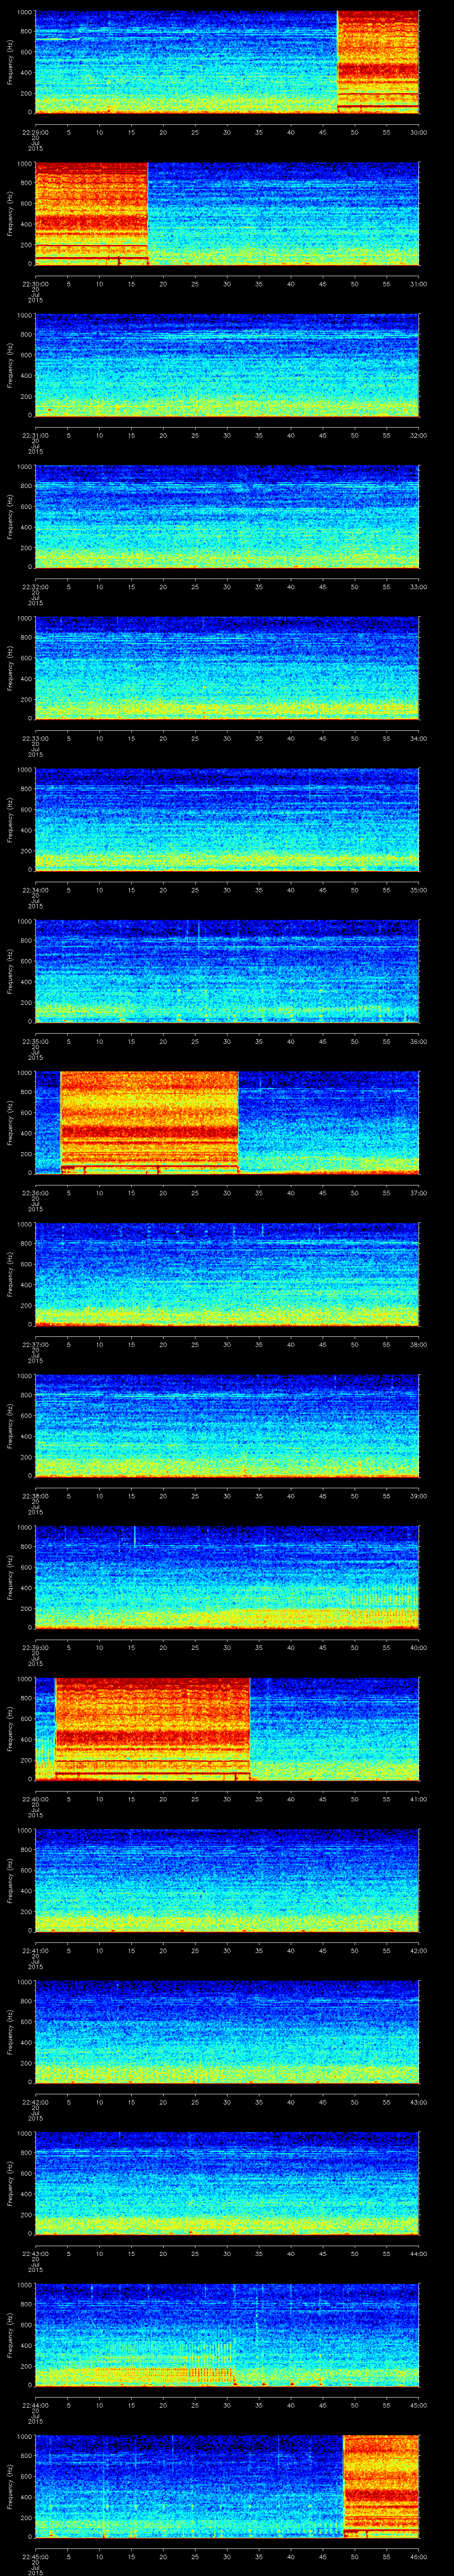Click the 22:37:00 start time label
454x2576 pixels.
pos(35,1344)
